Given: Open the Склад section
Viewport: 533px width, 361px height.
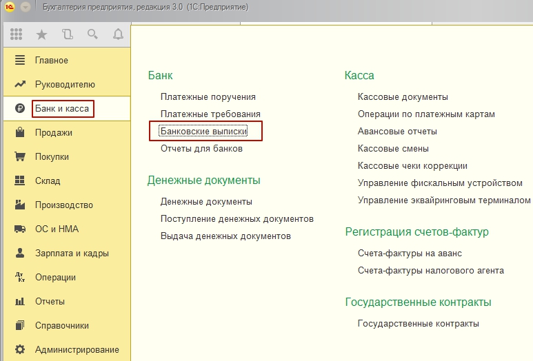Looking at the screenshot, I should (x=48, y=181).
